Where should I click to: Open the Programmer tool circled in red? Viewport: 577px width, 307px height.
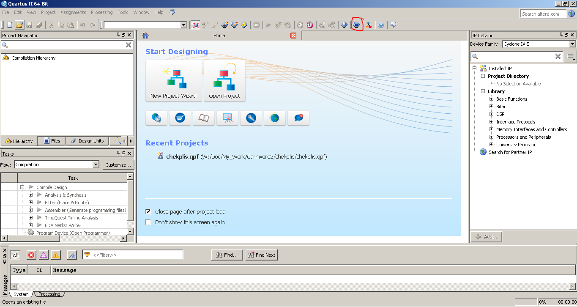point(357,25)
